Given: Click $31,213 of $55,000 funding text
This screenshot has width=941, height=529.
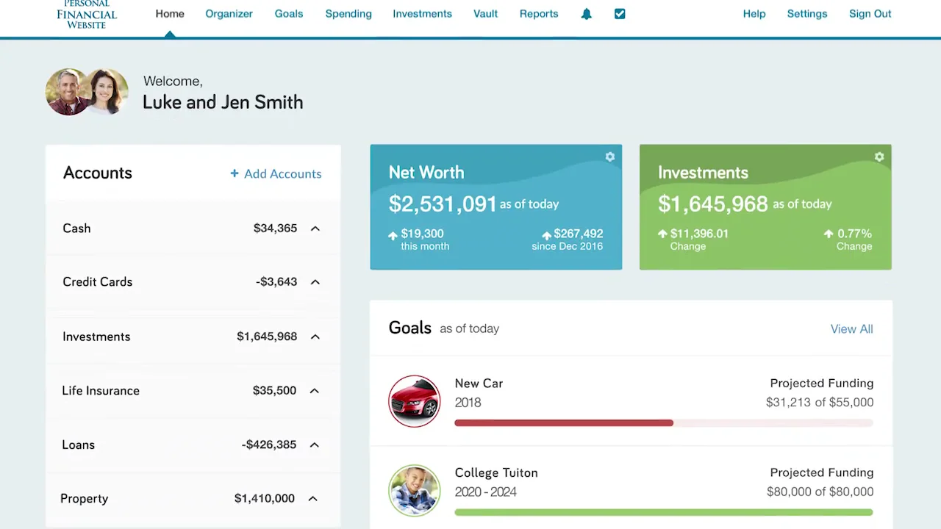Looking at the screenshot, I should 820,403.
